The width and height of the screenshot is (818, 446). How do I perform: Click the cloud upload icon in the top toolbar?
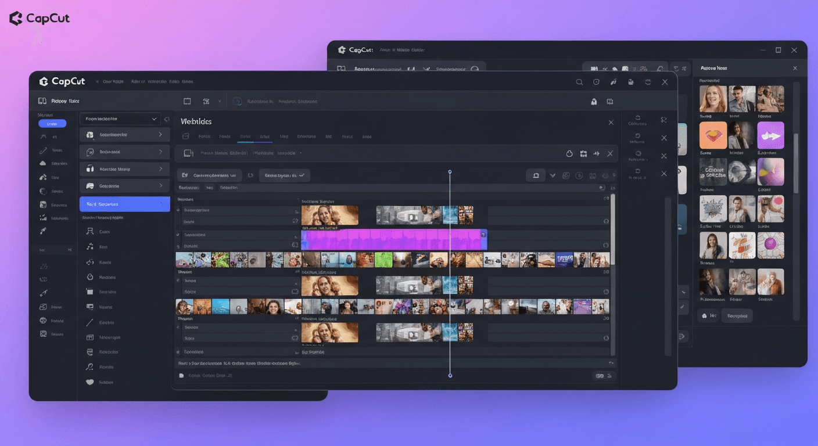pyautogui.click(x=632, y=82)
